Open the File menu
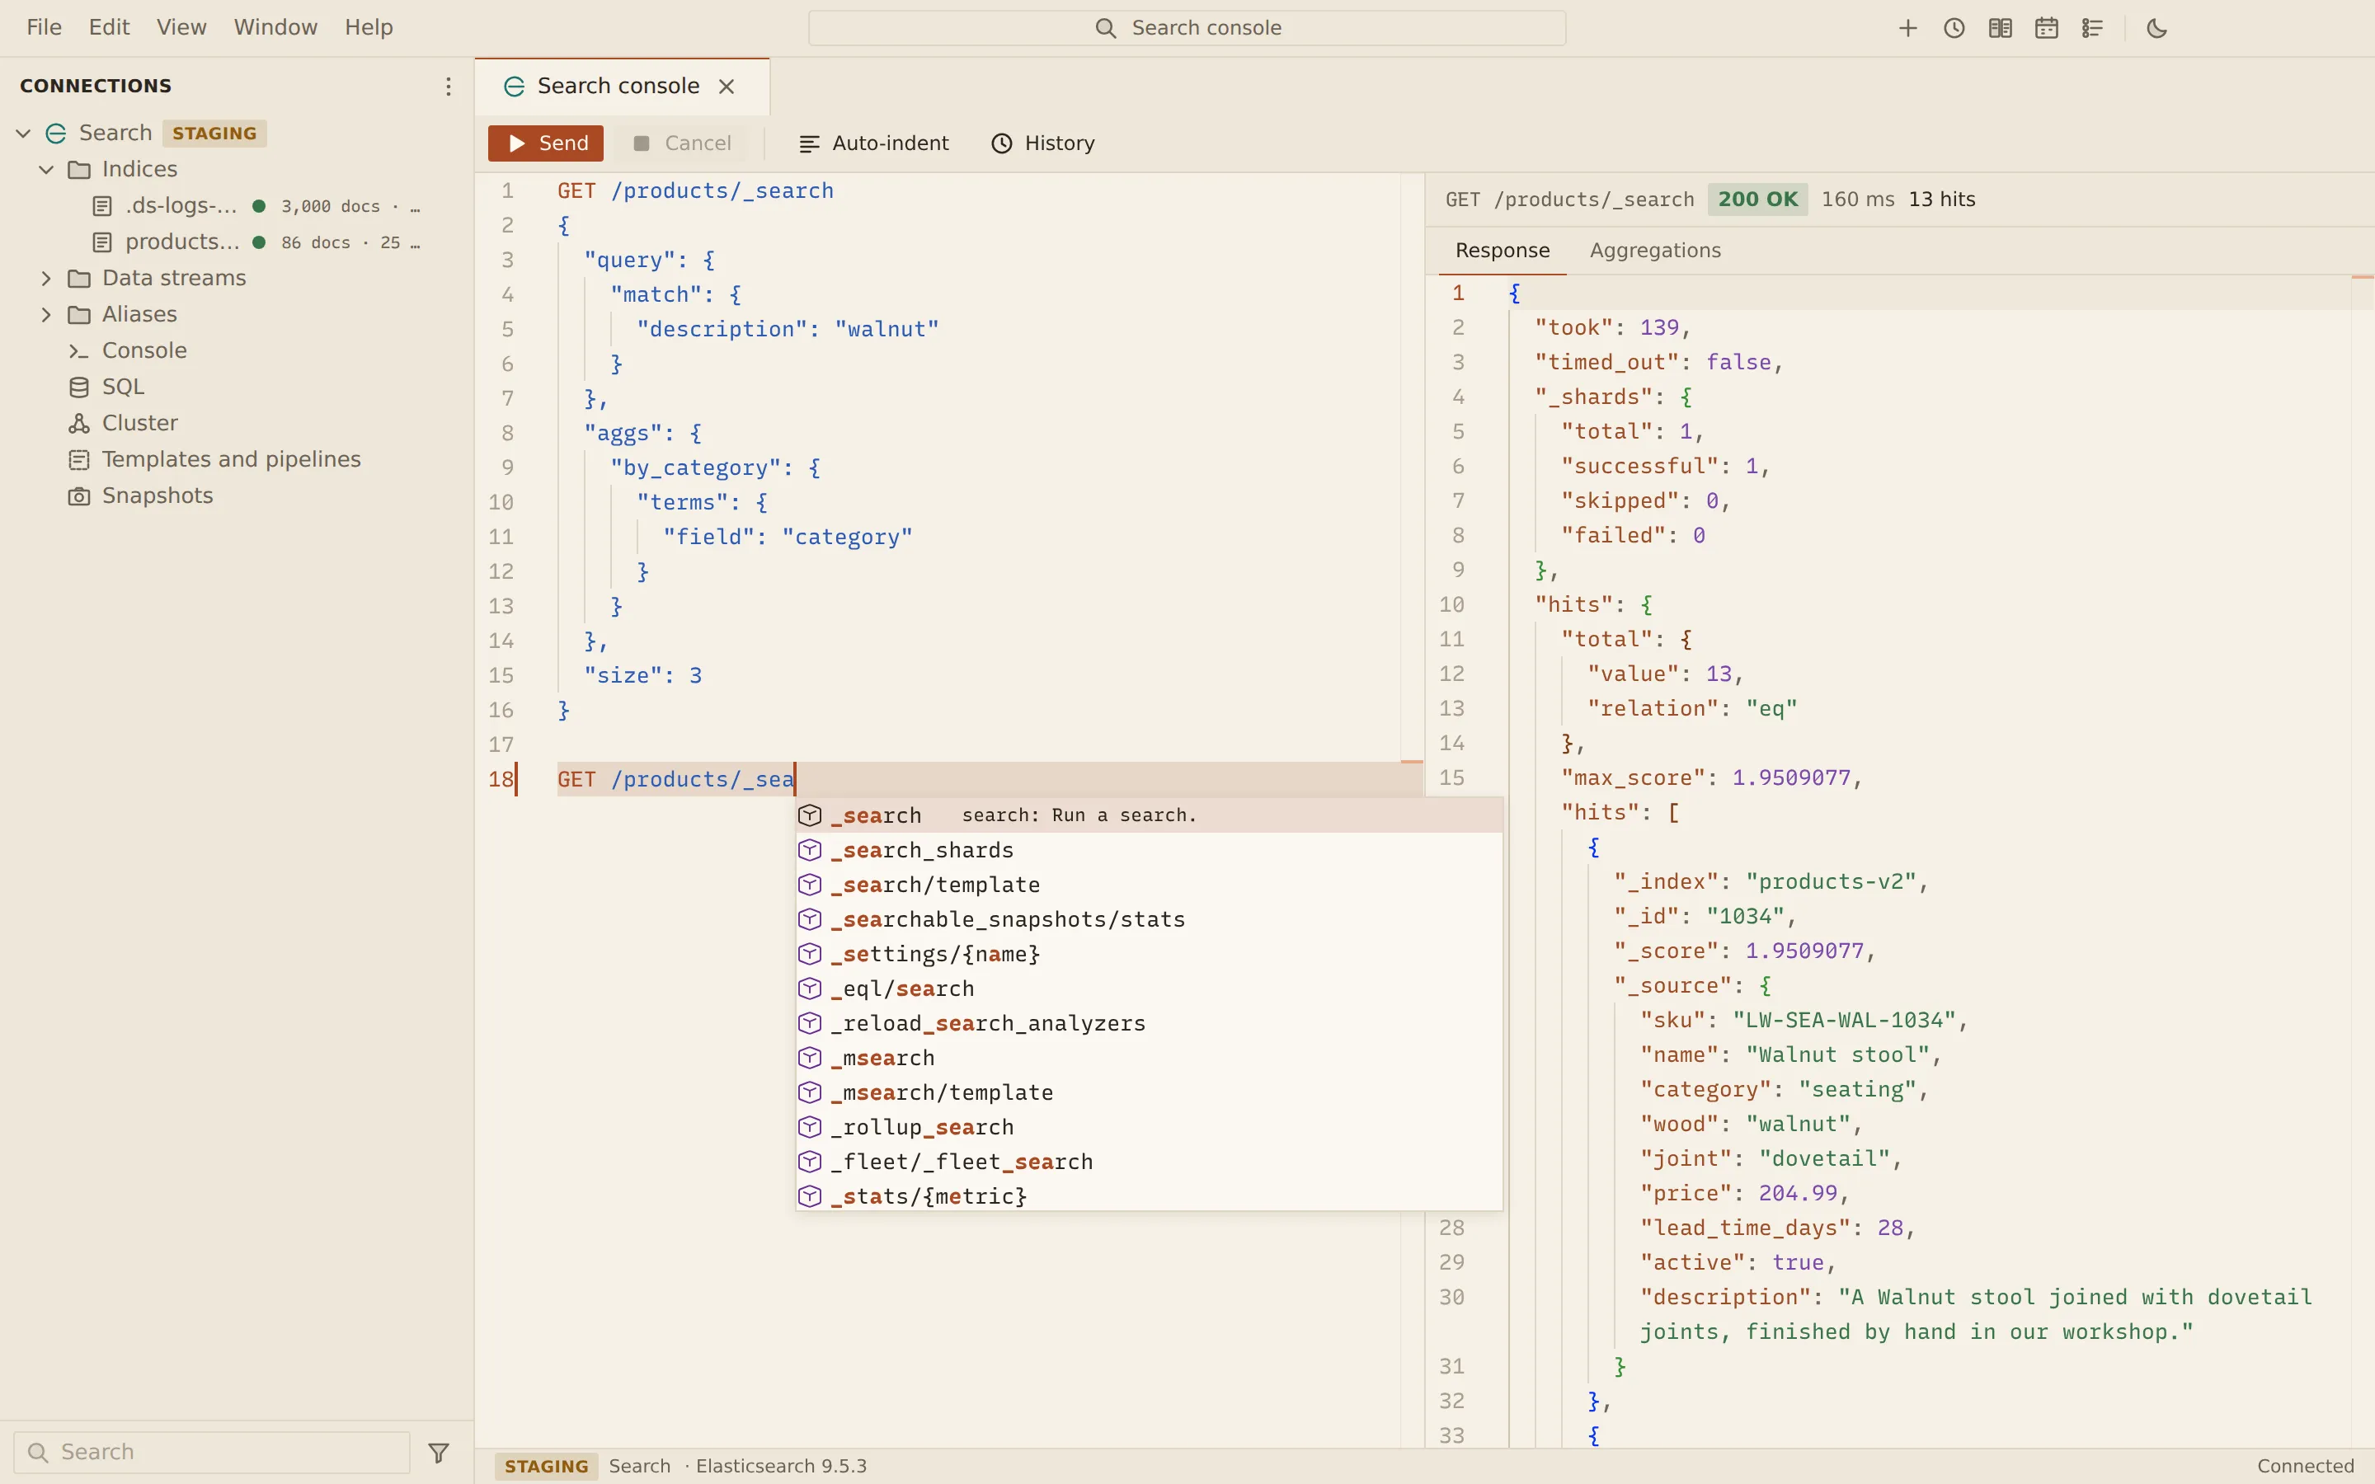The width and height of the screenshot is (2375, 1484). 45,27
